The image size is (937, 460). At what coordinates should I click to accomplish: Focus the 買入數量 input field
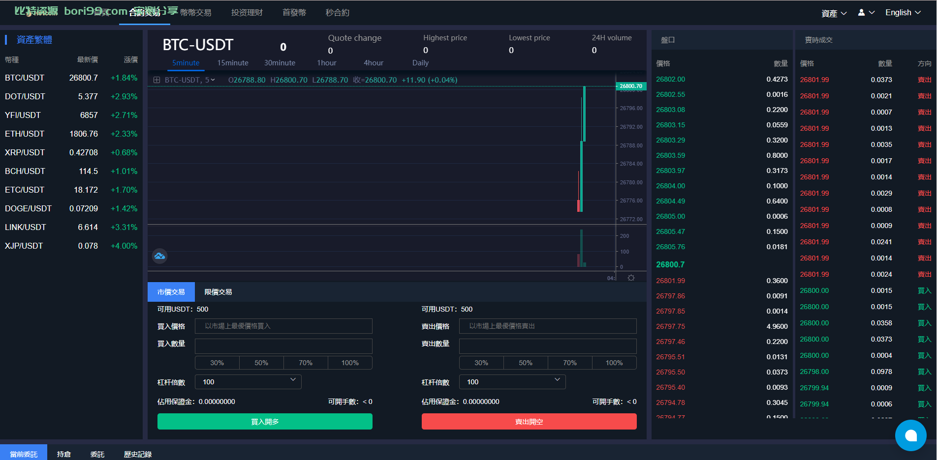[x=283, y=346]
